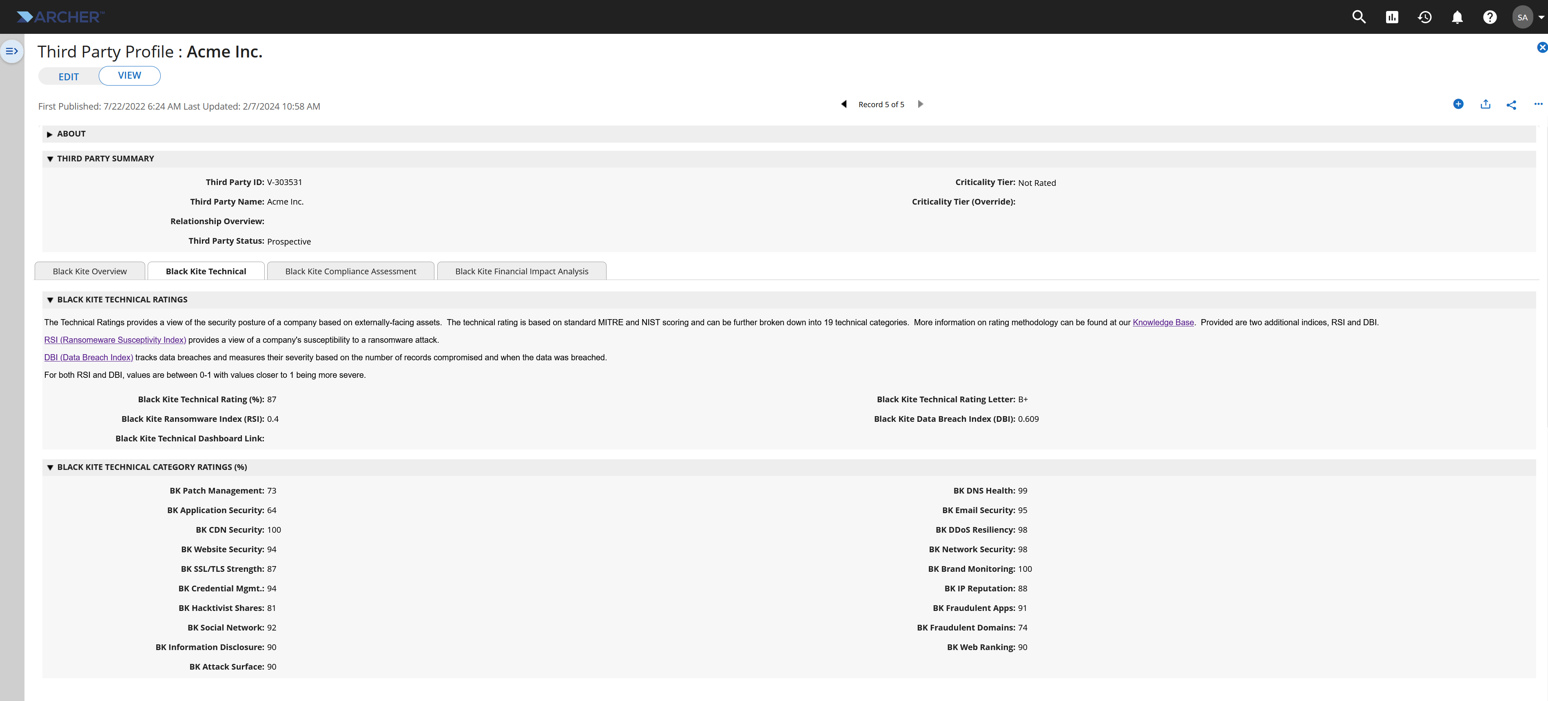Click the Black Kite Technical Dashboard Link label

(x=190, y=439)
